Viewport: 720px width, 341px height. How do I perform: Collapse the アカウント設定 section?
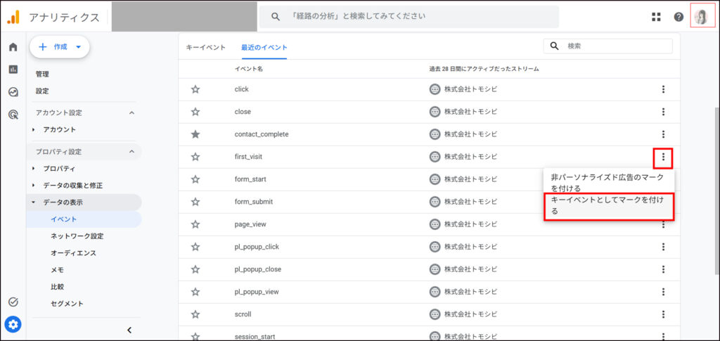[131, 113]
